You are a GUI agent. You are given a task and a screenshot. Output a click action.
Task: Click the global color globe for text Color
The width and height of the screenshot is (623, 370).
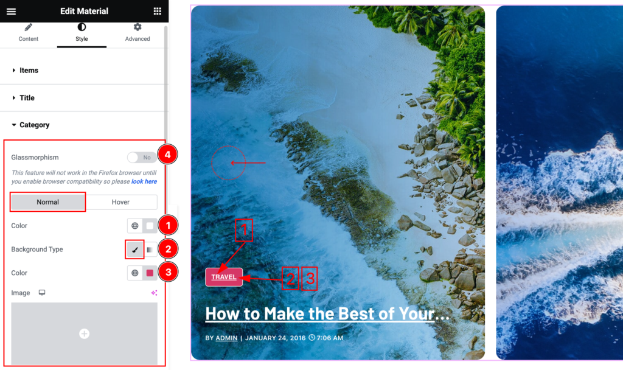135,226
